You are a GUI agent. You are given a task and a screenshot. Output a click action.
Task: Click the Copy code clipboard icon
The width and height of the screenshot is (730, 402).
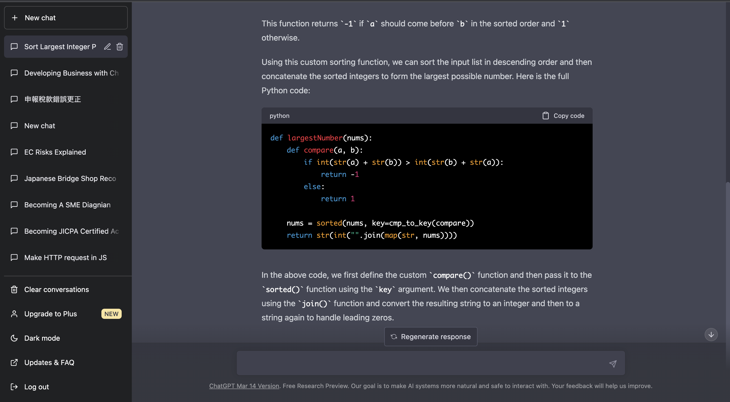click(545, 116)
